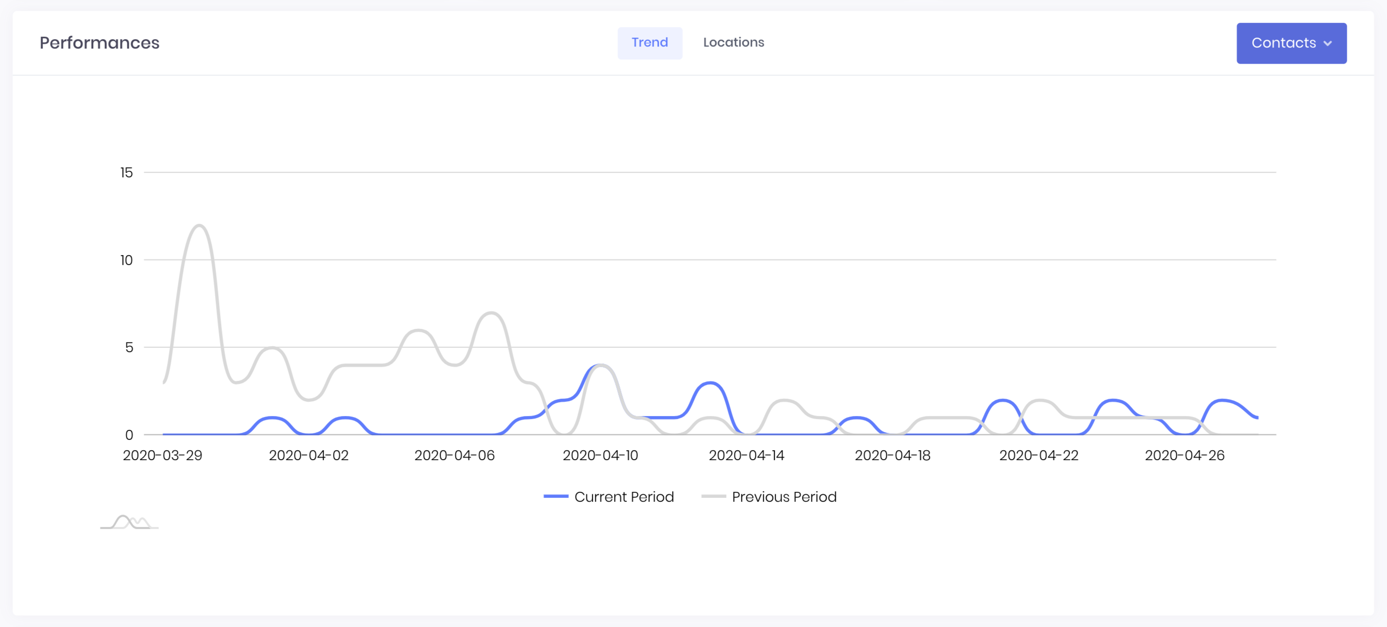
Task: Expand the Contacts dropdown
Action: coord(1291,43)
